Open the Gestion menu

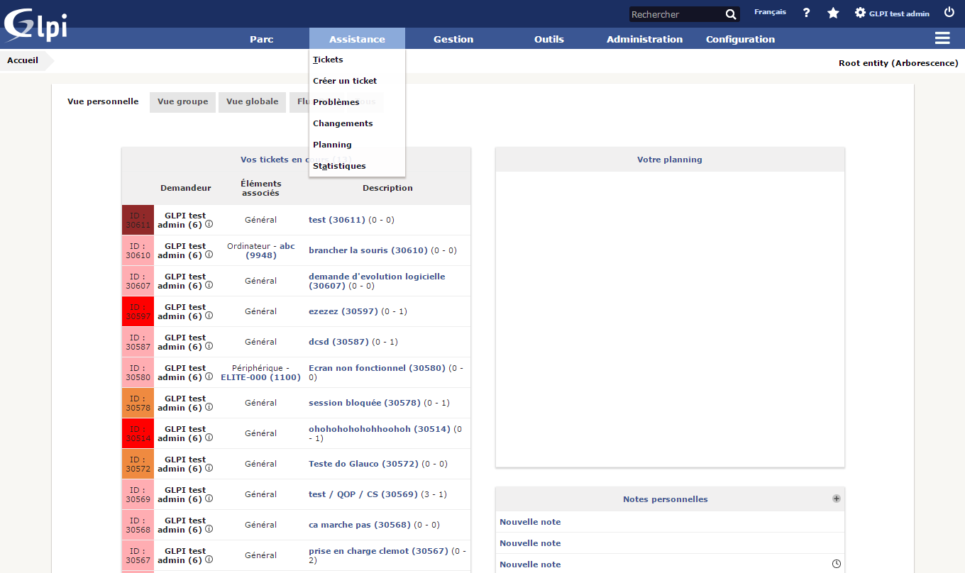(453, 39)
